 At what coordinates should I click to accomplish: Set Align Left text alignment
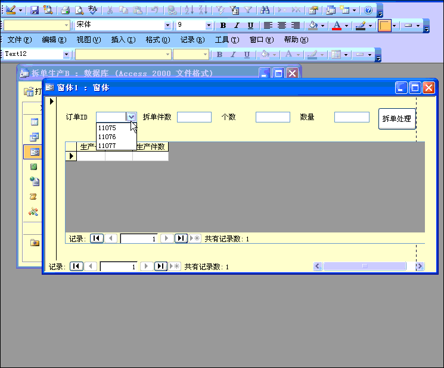(x=268, y=26)
